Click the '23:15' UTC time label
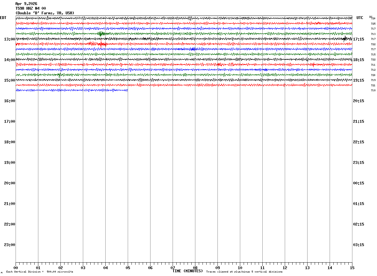This screenshot has width=377, height=276. tap(358, 163)
